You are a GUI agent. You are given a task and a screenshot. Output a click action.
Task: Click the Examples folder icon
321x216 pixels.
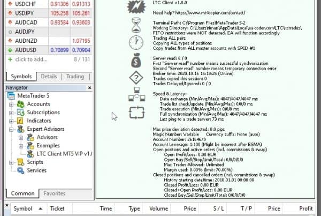[x=30, y=146]
